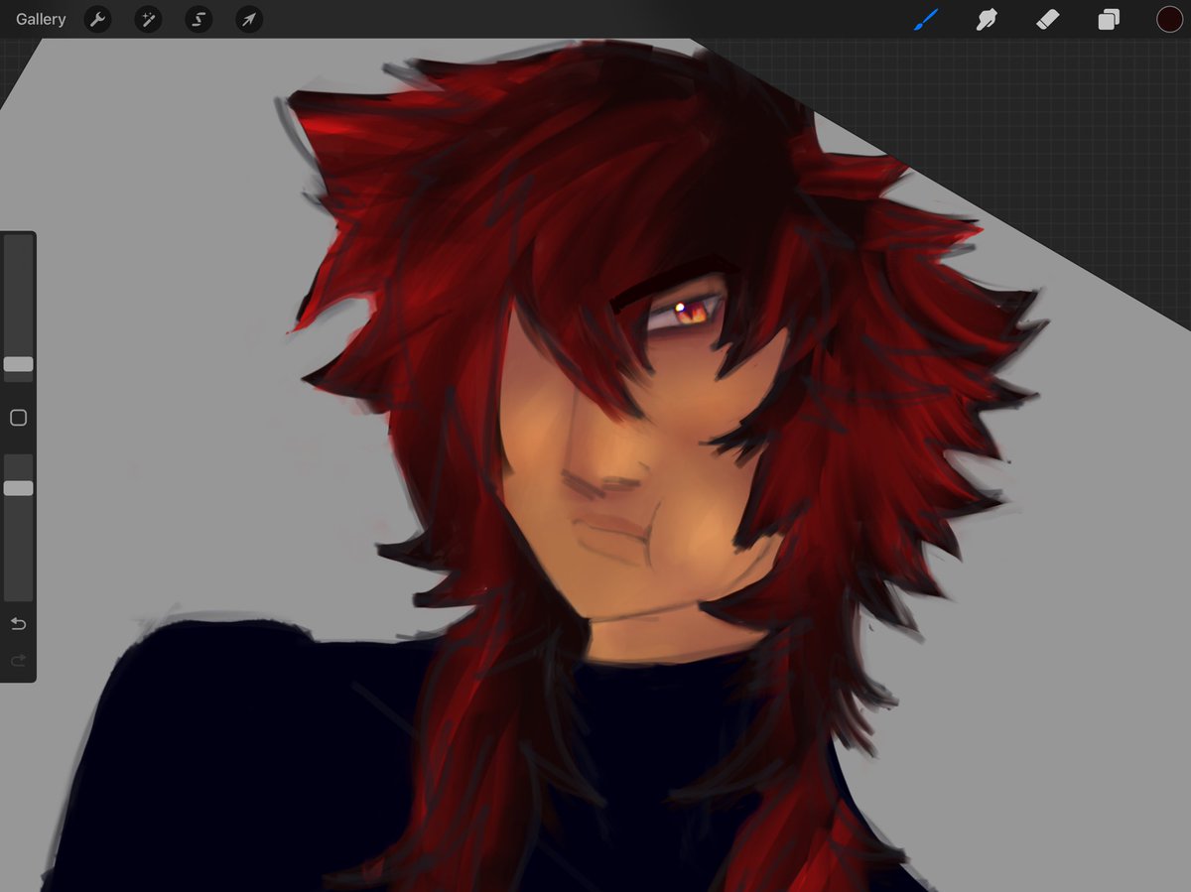Screen dimensions: 1191x892
Task: Open the current brush stroke preview
Action: pyautogui.click(x=925, y=19)
